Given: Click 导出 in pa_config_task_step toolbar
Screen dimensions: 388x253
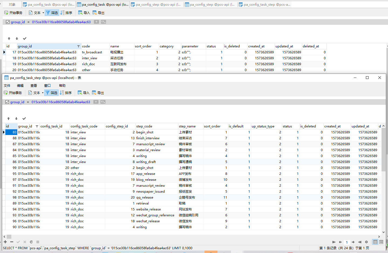Looking at the screenshot, I should click(x=98, y=93).
